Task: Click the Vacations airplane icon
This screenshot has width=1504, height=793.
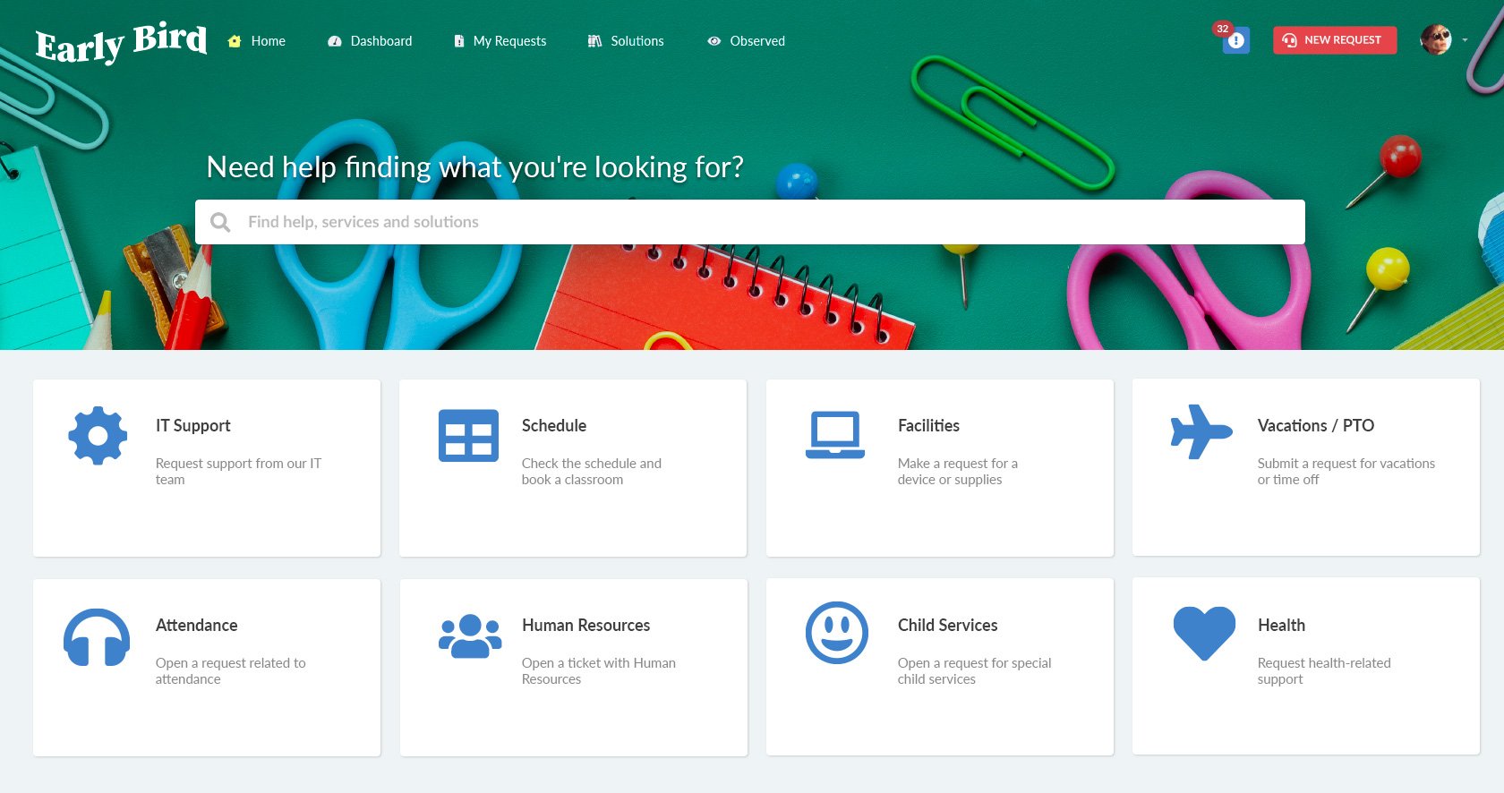Action: (1201, 432)
